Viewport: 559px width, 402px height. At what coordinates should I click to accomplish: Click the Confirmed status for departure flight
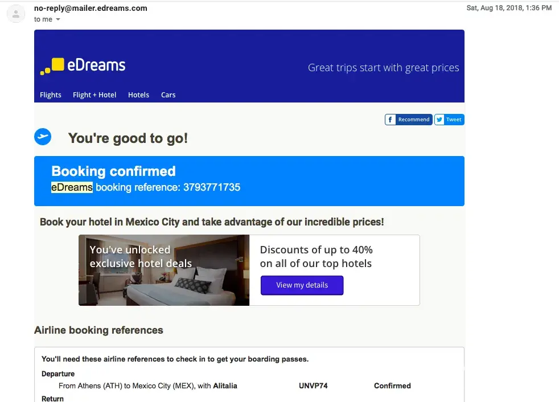392,386
